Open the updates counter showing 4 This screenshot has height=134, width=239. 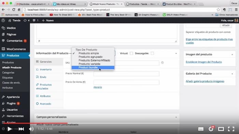click(27, 20)
